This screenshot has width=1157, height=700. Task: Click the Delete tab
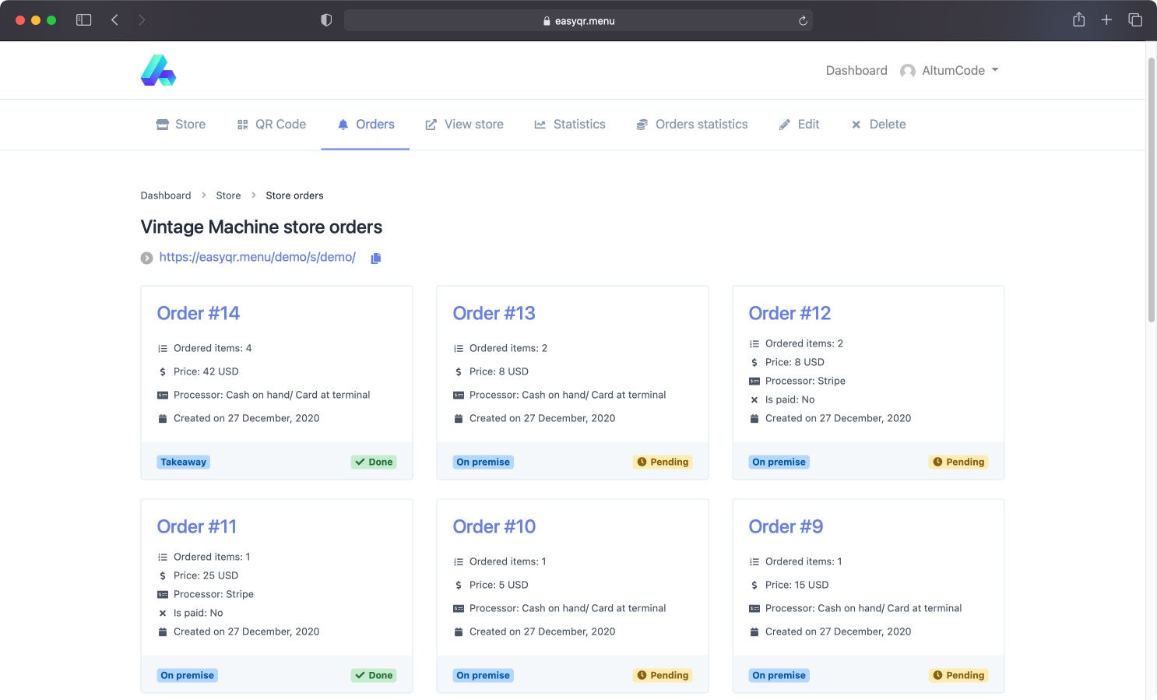point(878,125)
